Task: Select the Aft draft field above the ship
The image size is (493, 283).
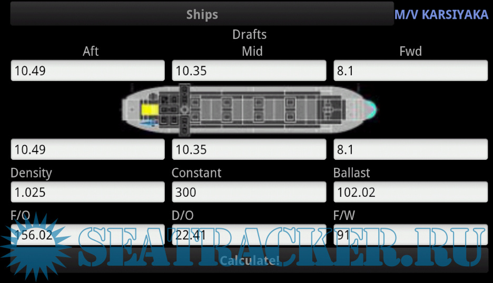Action: [x=87, y=70]
